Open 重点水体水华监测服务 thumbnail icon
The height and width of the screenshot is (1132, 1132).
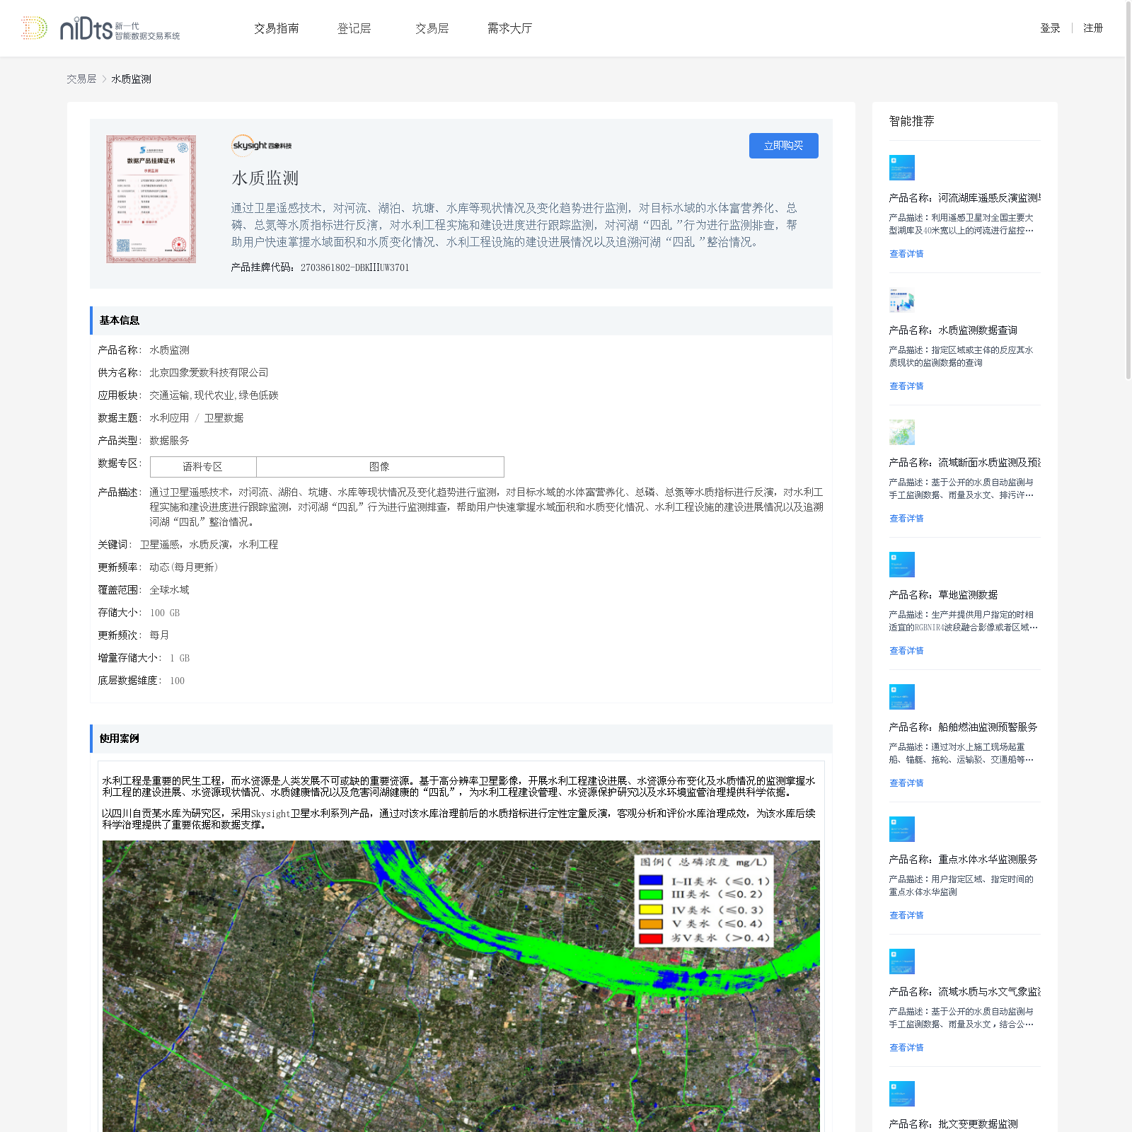click(x=901, y=829)
